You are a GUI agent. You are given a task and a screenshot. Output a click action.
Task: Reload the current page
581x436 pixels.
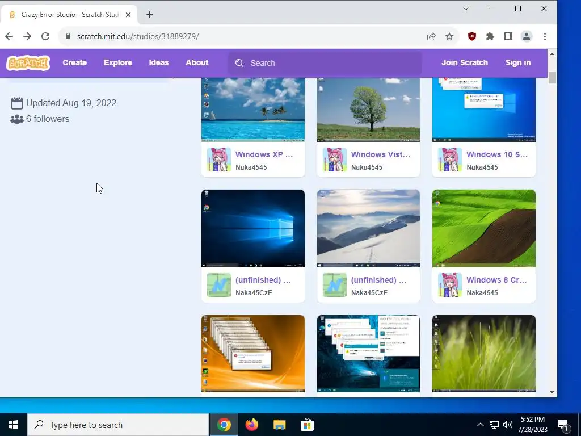click(x=45, y=36)
